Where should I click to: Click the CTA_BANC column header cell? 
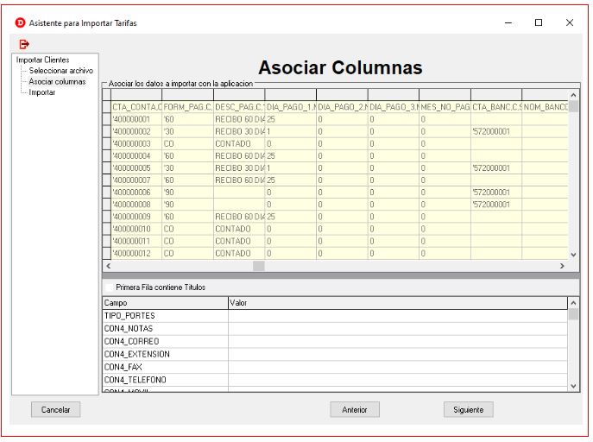click(x=495, y=107)
